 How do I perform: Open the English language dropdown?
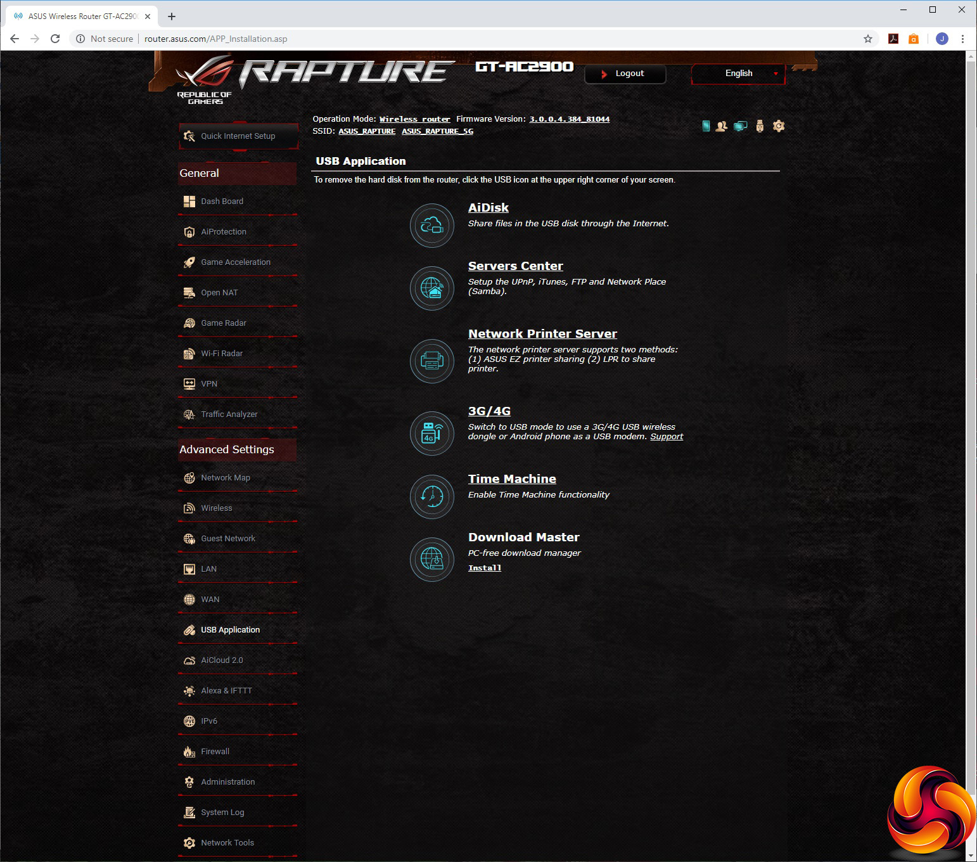coord(738,74)
